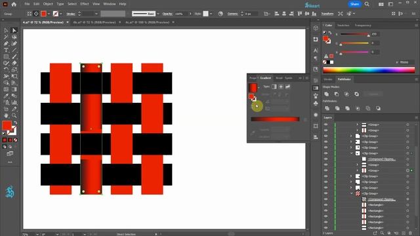The width and height of the screenshot is (420, 236).
Task: Open the File menu
Action: [x=27, y=4]
